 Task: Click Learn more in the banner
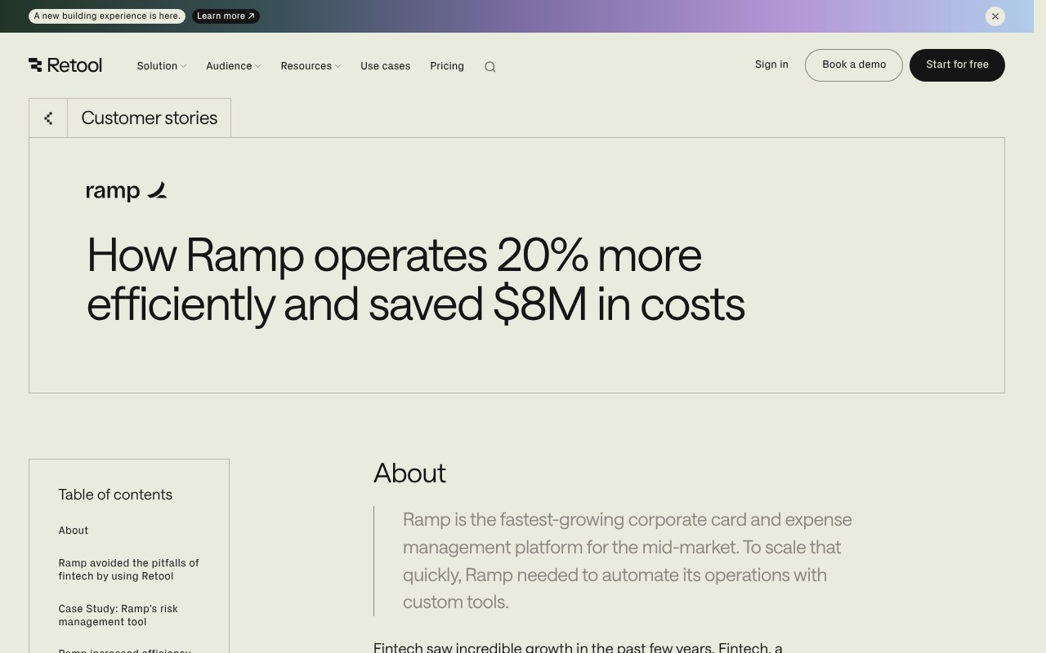pos(226,16)
